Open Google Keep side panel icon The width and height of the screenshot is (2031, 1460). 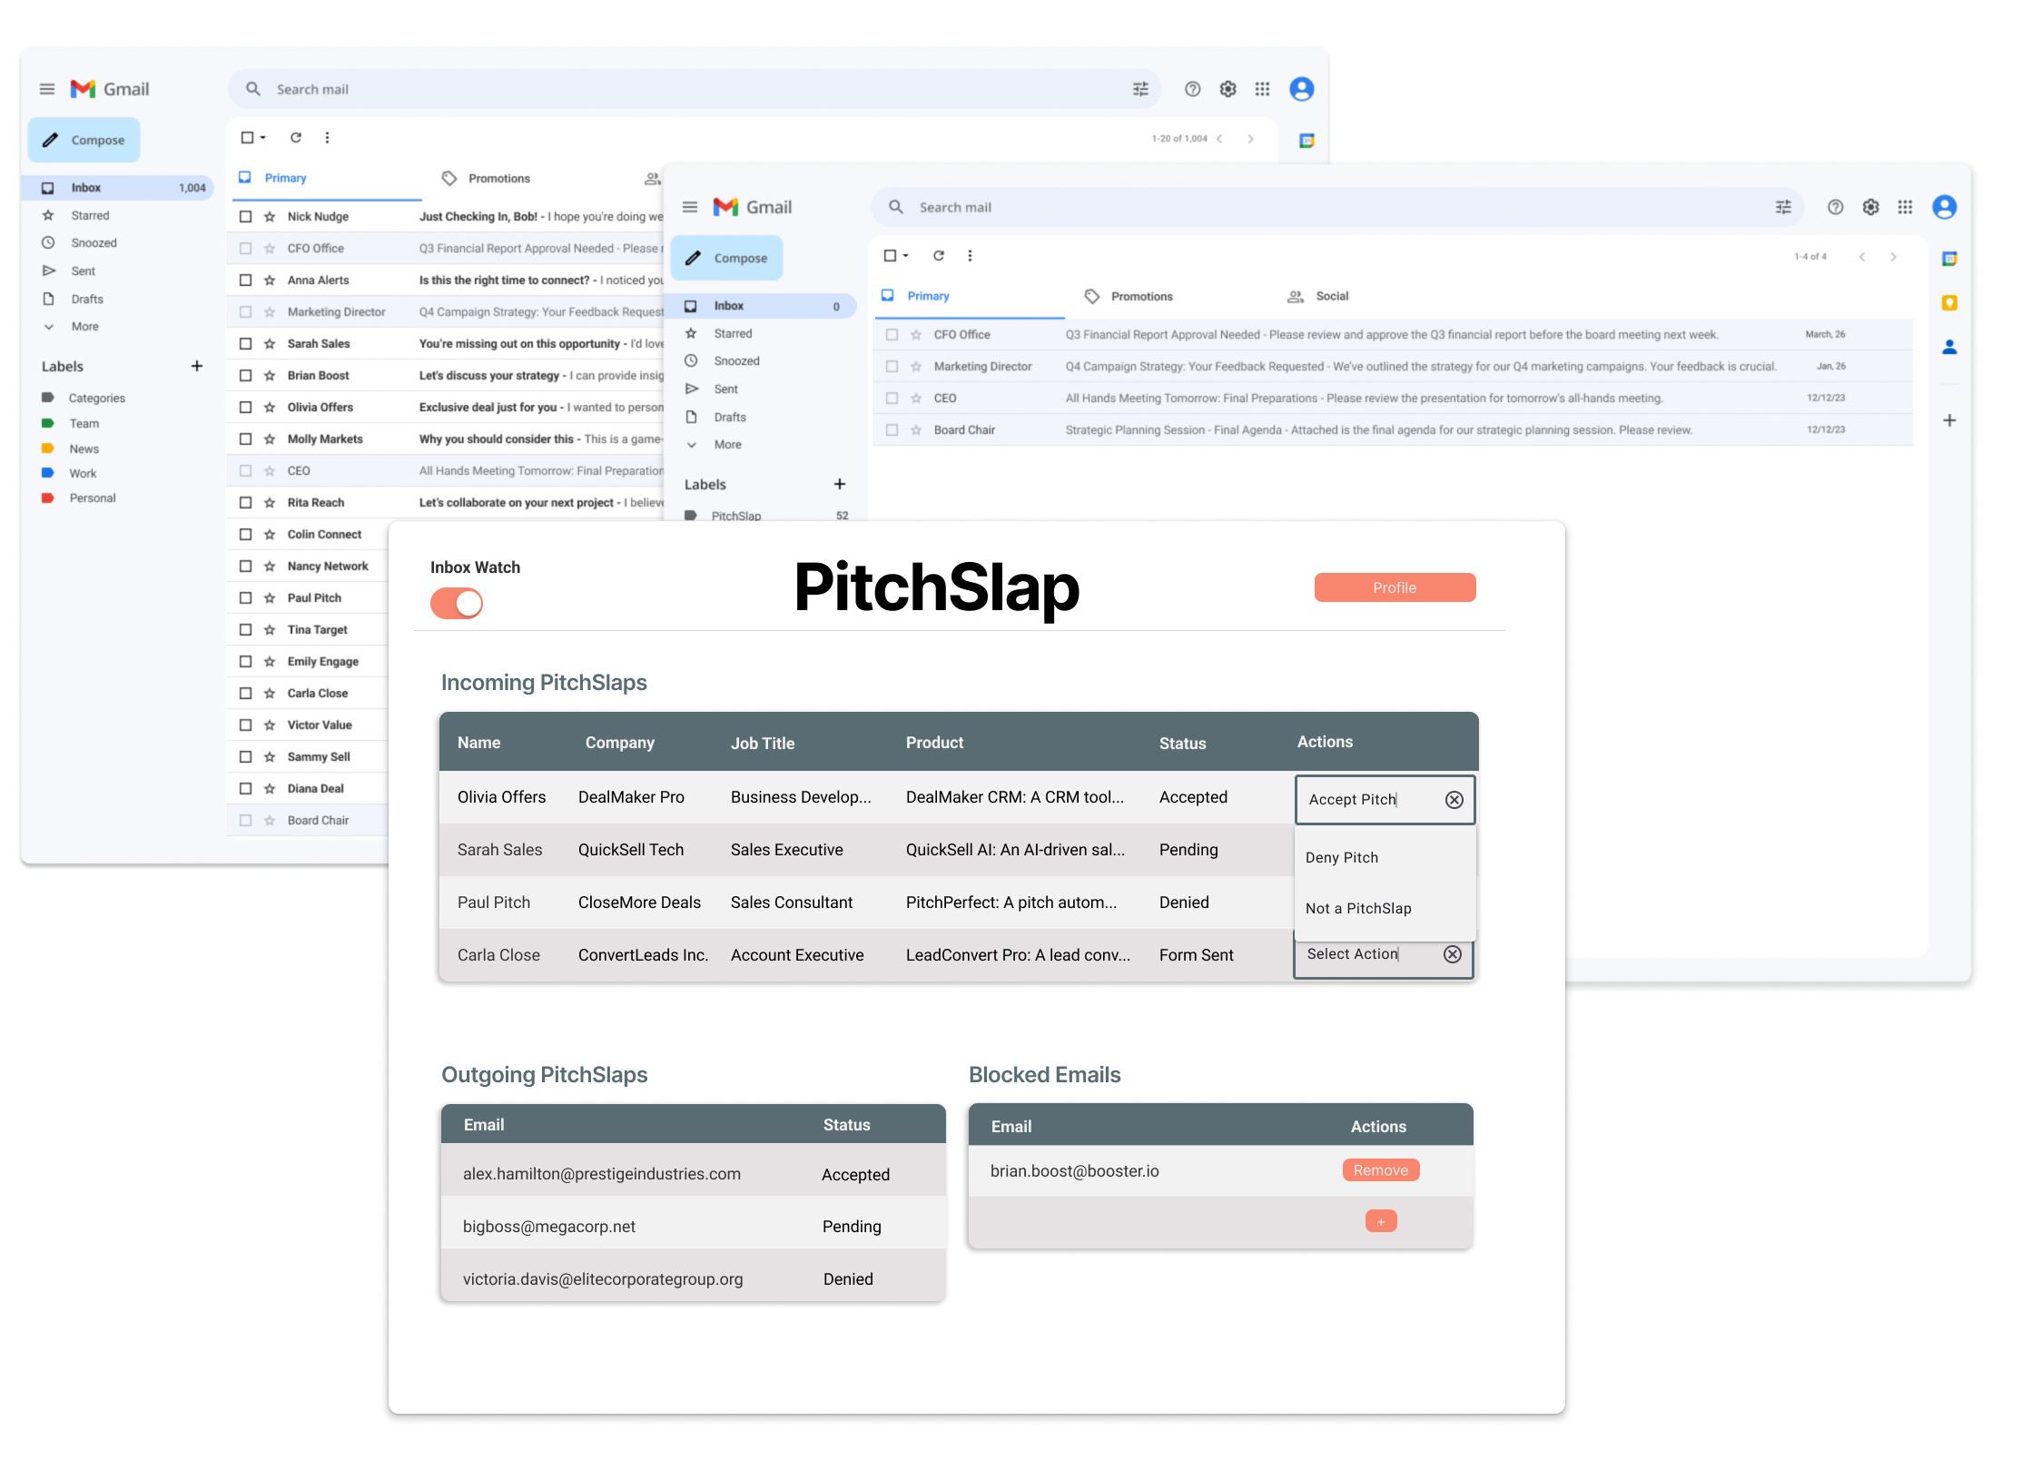1948,302
